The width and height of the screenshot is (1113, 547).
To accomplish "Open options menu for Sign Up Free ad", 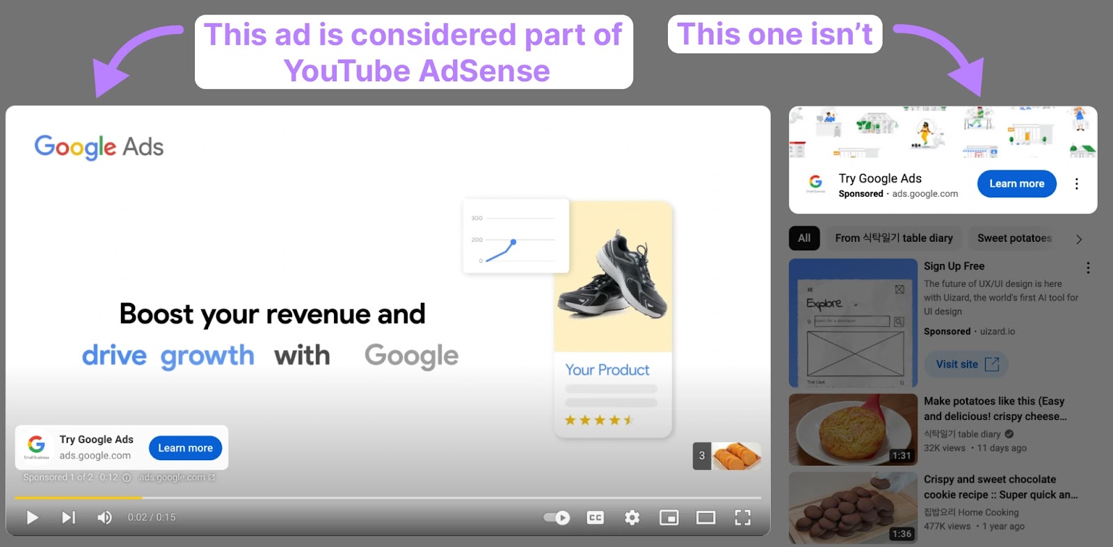I will pos(1088,268).
